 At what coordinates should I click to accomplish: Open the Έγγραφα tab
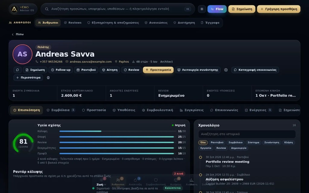[x=210, y=23]
